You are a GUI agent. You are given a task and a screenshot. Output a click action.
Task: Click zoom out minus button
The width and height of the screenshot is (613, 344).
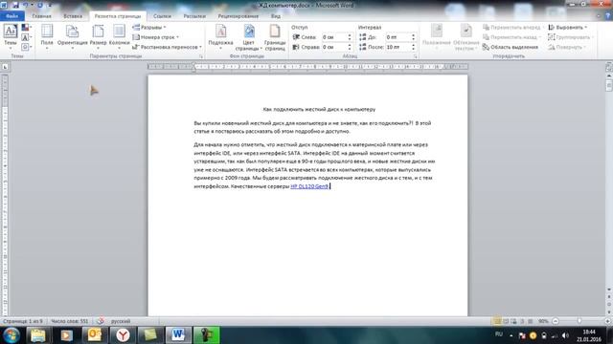pyautogui.click(x=556, y=321)
